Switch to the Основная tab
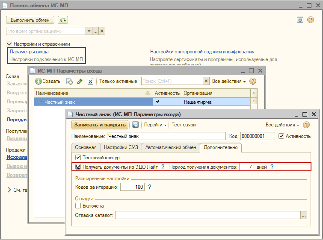 86,147
